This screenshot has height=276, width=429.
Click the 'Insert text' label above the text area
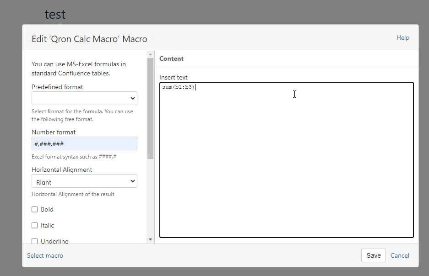click(173, 77)
